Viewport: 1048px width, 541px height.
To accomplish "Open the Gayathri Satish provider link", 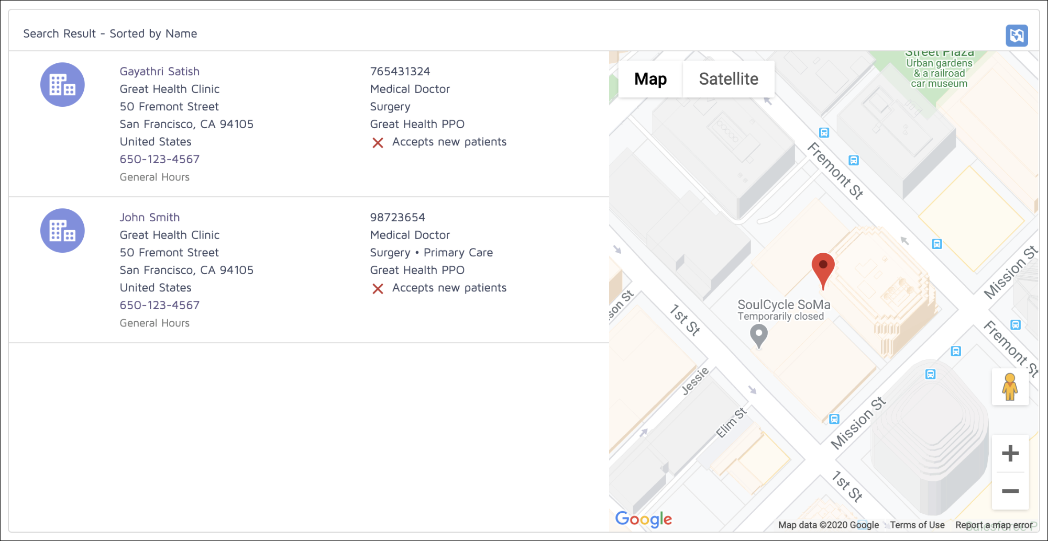I will [160, 71].
